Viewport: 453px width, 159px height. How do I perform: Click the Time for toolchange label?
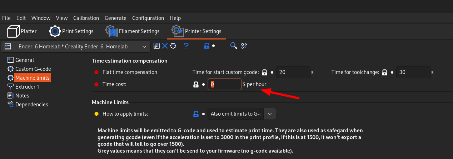355,72
